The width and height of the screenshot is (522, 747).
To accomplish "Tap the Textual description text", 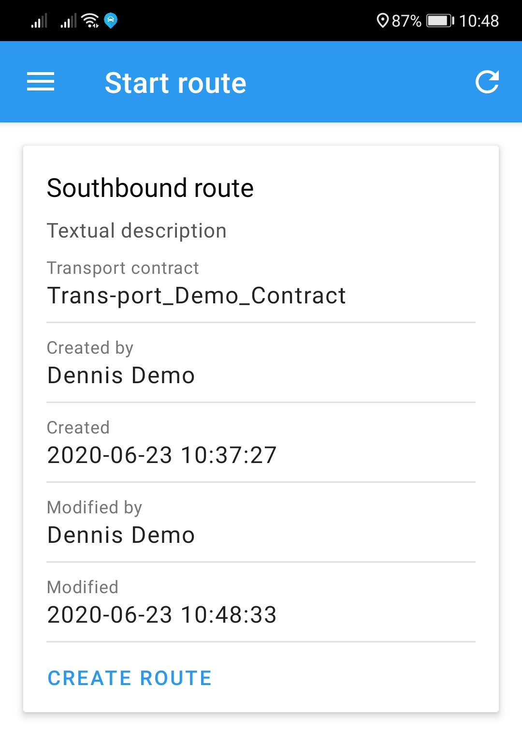I will tap(136, 231).
